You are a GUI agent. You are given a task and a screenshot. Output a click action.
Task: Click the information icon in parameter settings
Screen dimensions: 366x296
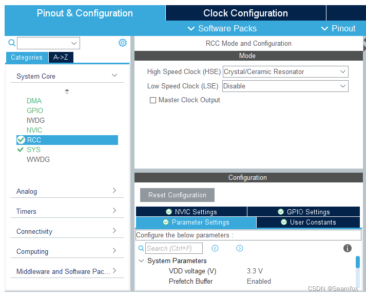pos(348,248)
